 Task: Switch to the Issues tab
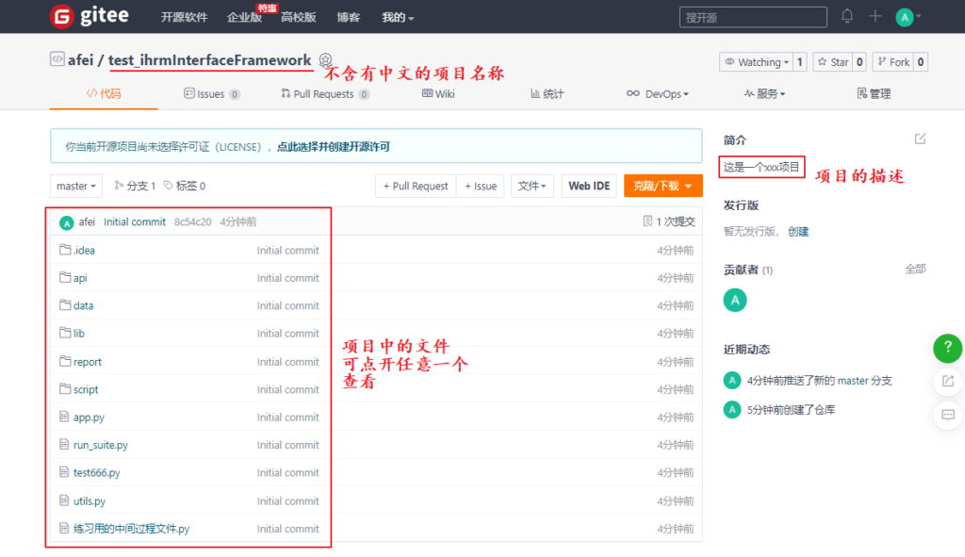tap(211, 94)
